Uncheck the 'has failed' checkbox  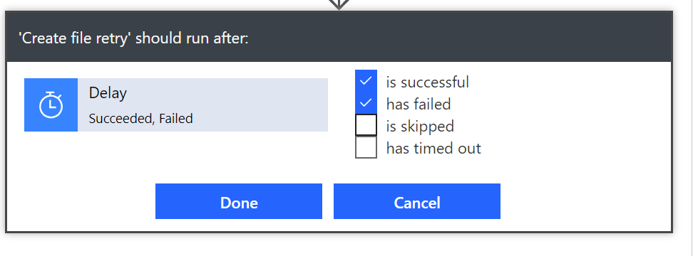(366, 103)
